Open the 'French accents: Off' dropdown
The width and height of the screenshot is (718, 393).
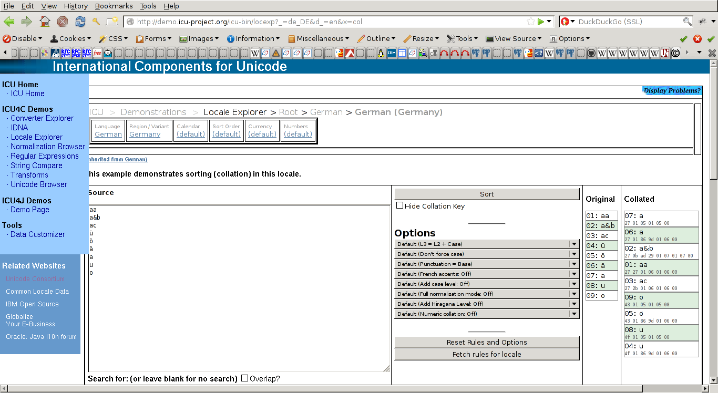tap(487, 274)
